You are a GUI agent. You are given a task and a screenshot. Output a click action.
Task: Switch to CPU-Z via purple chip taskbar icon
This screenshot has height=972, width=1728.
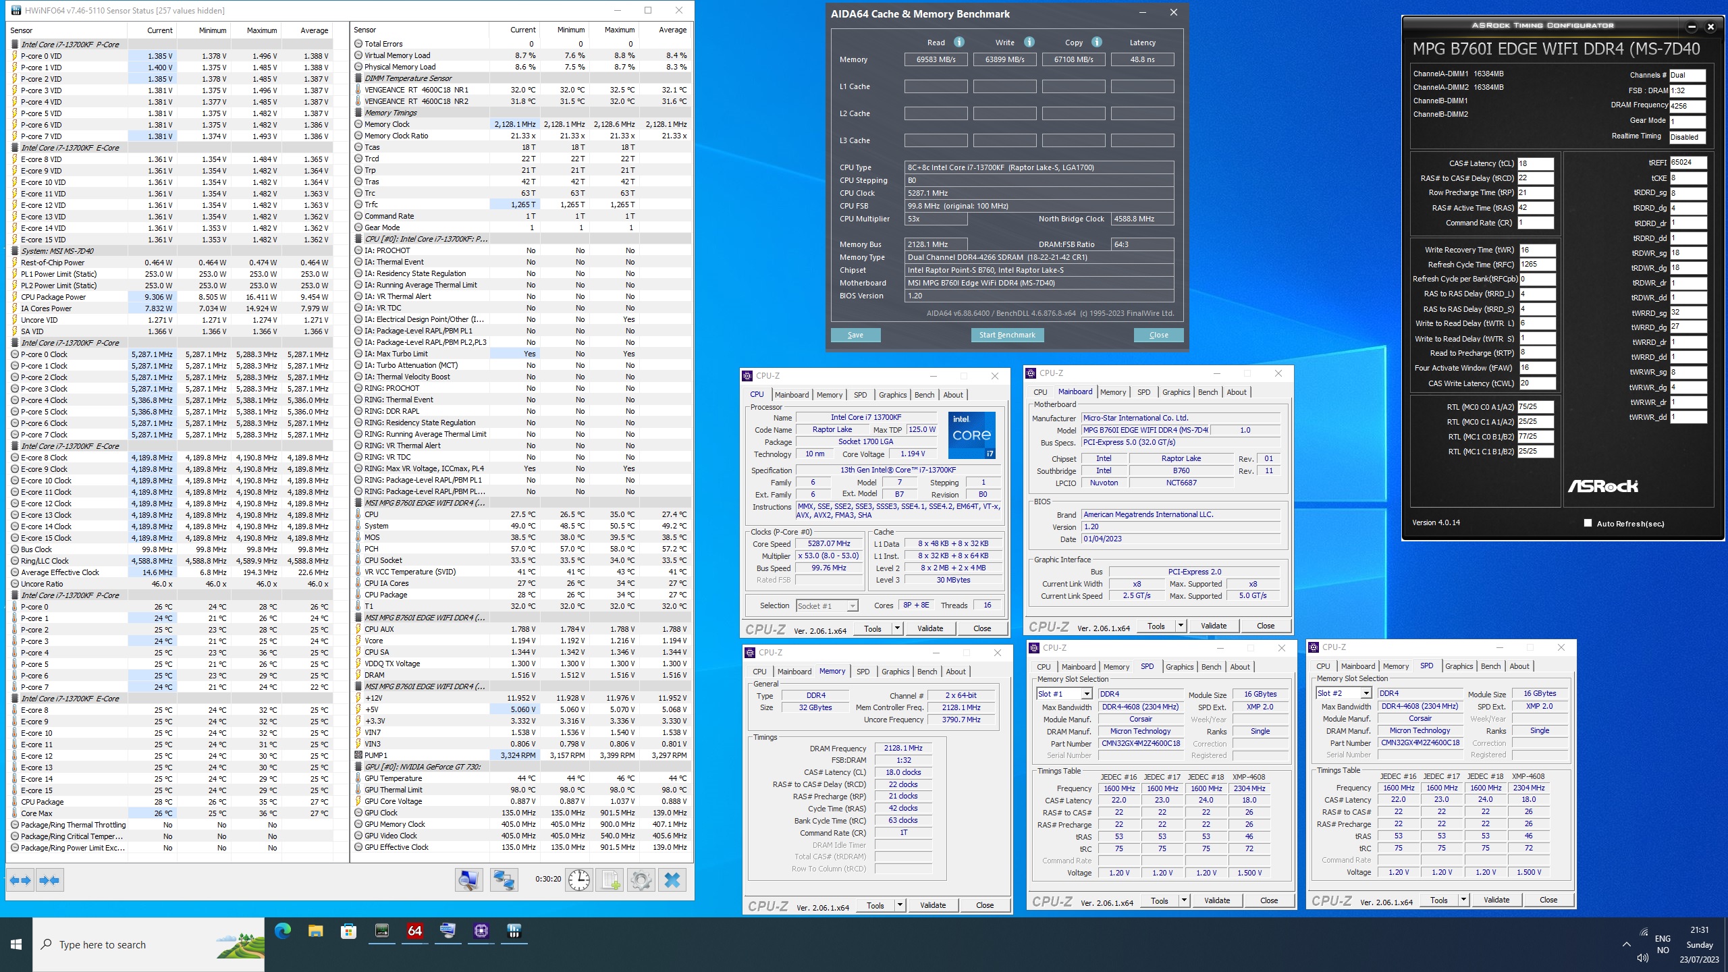pyautogui.click(x=481, y=932)
